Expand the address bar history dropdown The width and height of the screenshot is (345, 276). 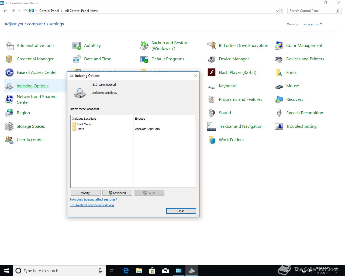pos(277,11)
